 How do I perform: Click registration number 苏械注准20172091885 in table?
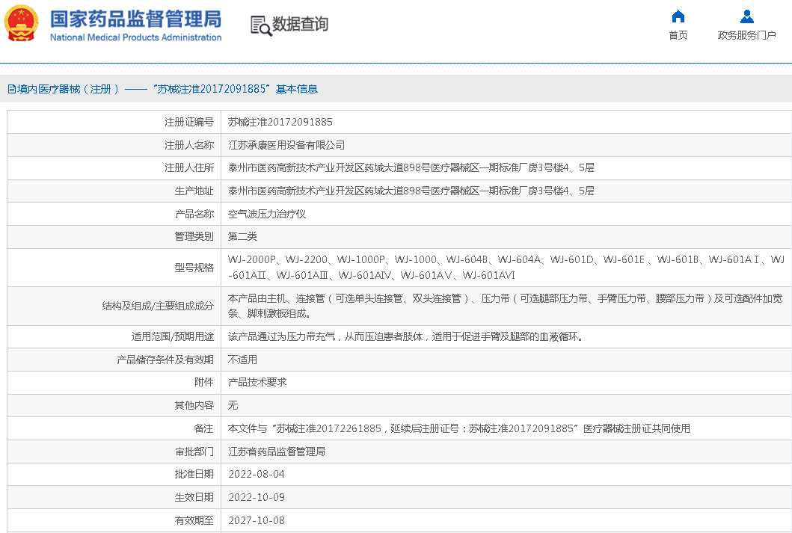point(280,122)
